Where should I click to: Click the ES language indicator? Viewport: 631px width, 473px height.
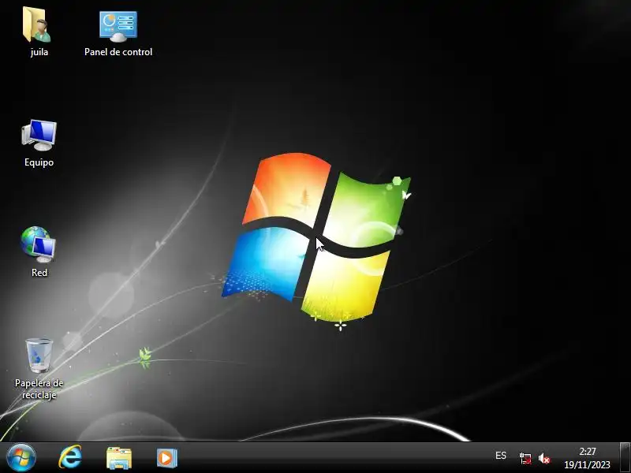pyautogui.click(x=501, y=456)
